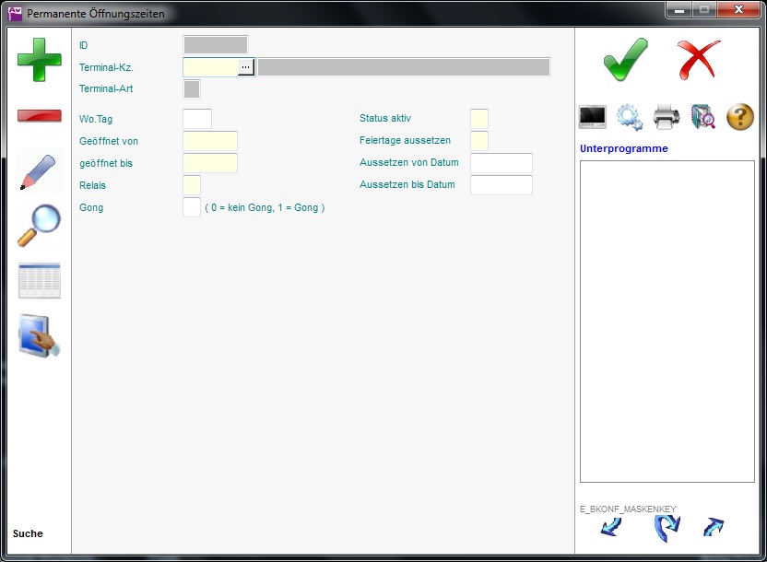Open help via the question mark icon
Screen dimensions: 767x562
[740, 117]
